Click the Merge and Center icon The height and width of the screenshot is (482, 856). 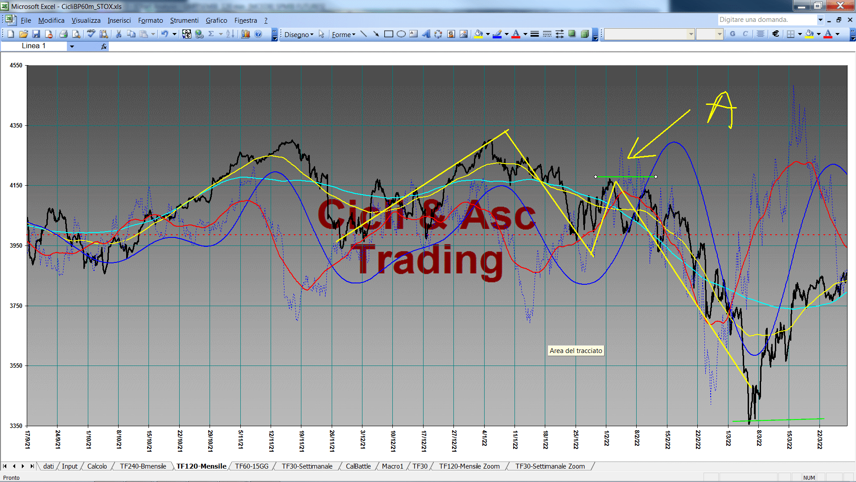click(x=760, y=34)
